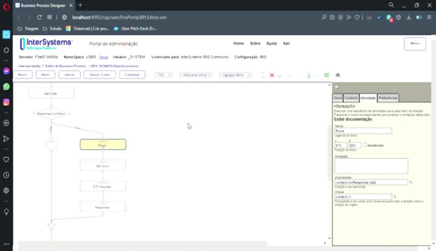The height and width of the screenshot is (251, 436).
Task: Switch to the Preferências tab
Action: 388,98
